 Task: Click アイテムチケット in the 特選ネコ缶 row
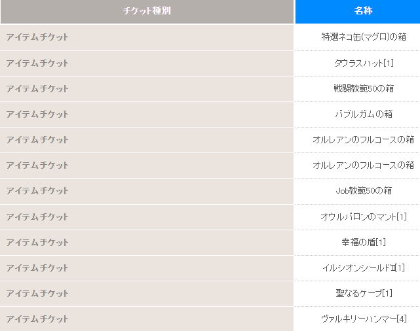pos(37,37)
